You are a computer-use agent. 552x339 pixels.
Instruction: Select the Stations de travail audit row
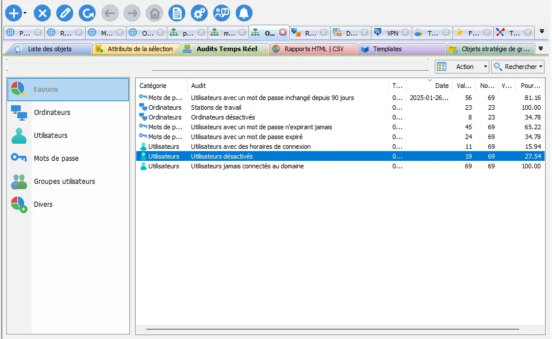click(x=340, y=107)
